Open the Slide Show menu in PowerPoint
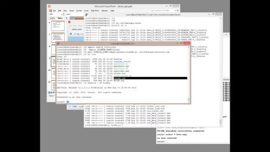This screenshot has width=270, height=152. [95, 11]
